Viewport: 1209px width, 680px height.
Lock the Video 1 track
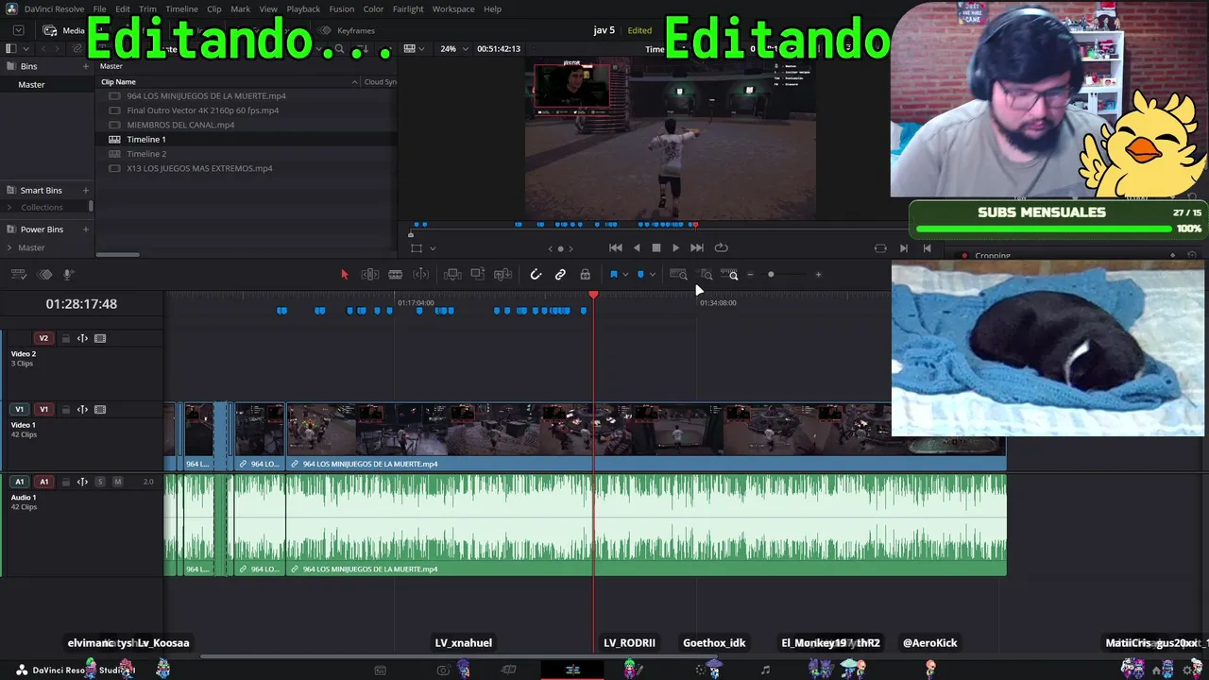point(65,410)
